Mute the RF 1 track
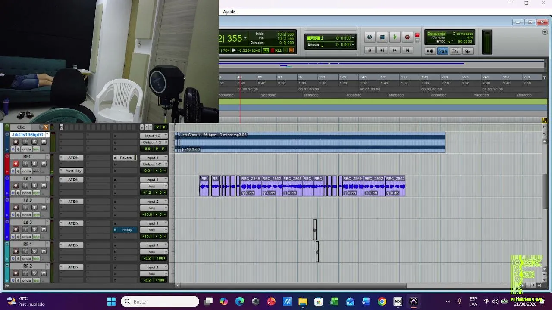552x310 pixels. tap(44, 251)
